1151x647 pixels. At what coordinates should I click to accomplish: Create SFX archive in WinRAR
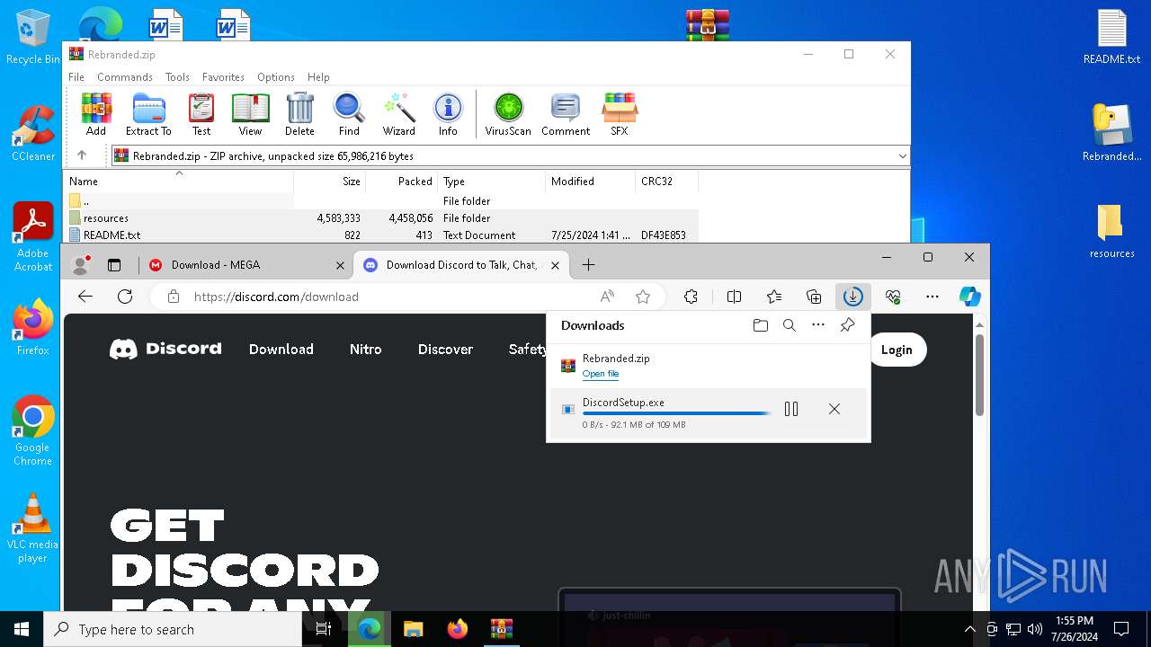click(x=620, y=114)
